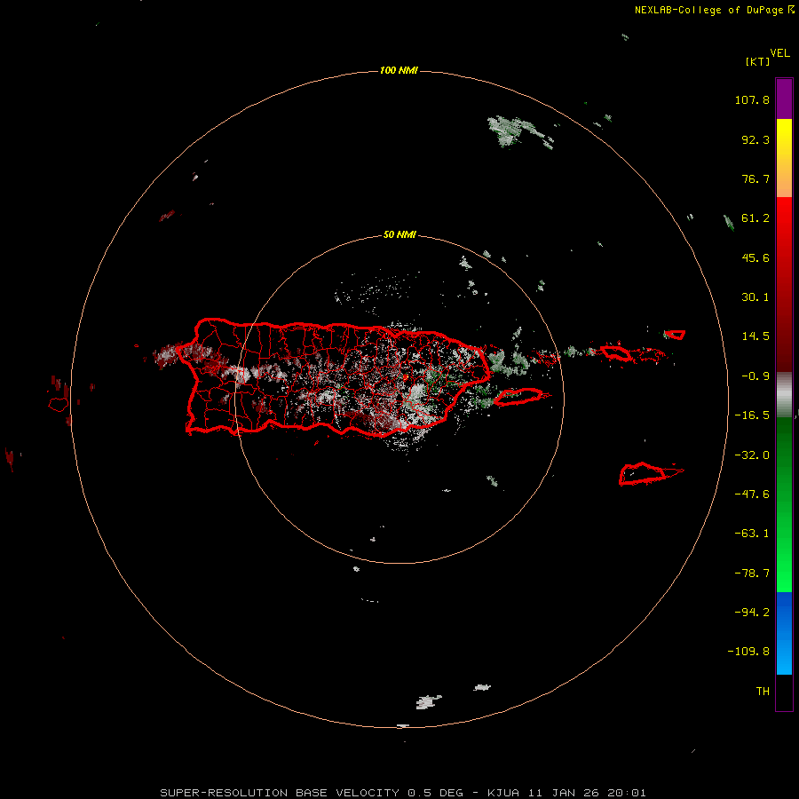Click the 92.3 velocity scale value
Image resolution: width=799 pixels, height=799 pixels.
pos(755,139)
